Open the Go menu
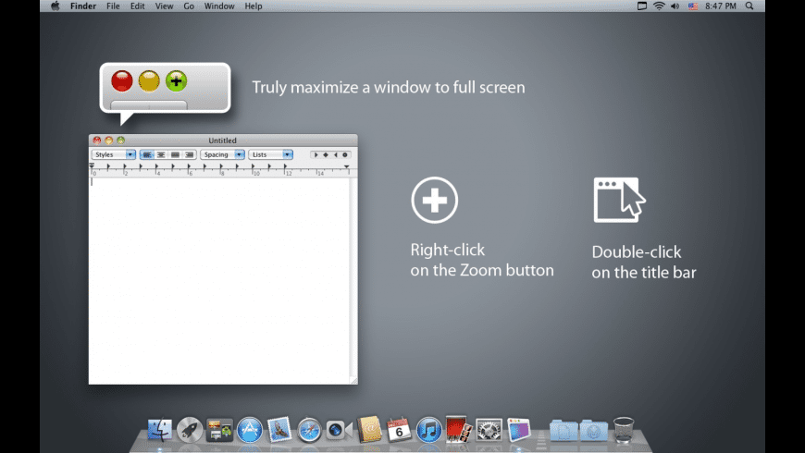805x453 pixels. click(x=189, y=6)
